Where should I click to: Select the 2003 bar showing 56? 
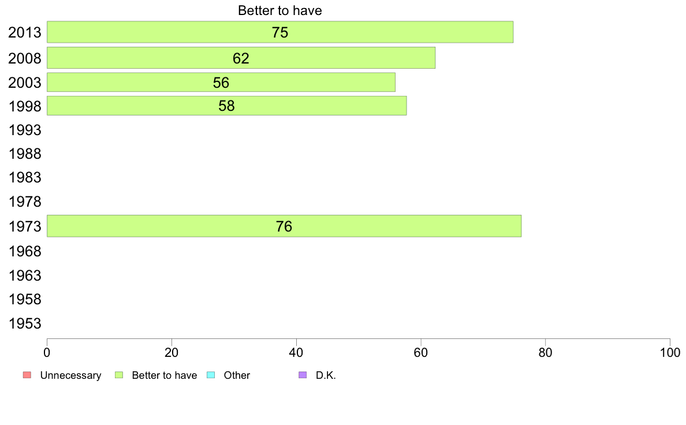coord(221,83)
